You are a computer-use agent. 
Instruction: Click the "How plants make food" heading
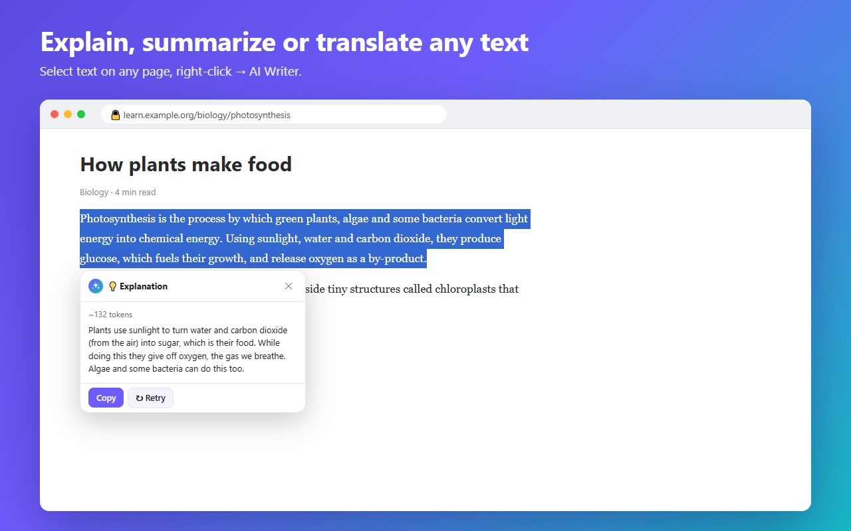point(186,164)
